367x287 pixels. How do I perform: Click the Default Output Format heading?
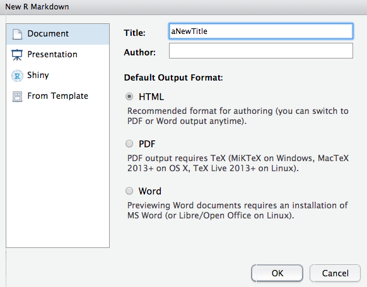coord(173,77)
